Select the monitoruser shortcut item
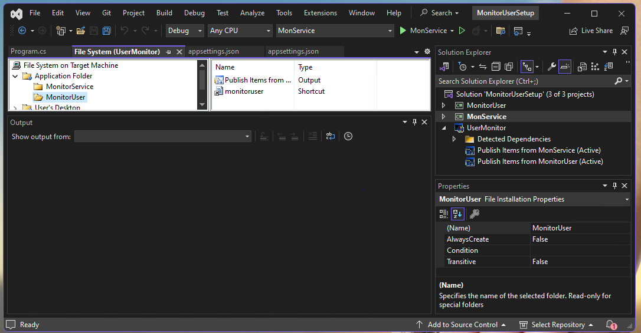The width and height of the screenshot is (641, 333). coord(244,91)
